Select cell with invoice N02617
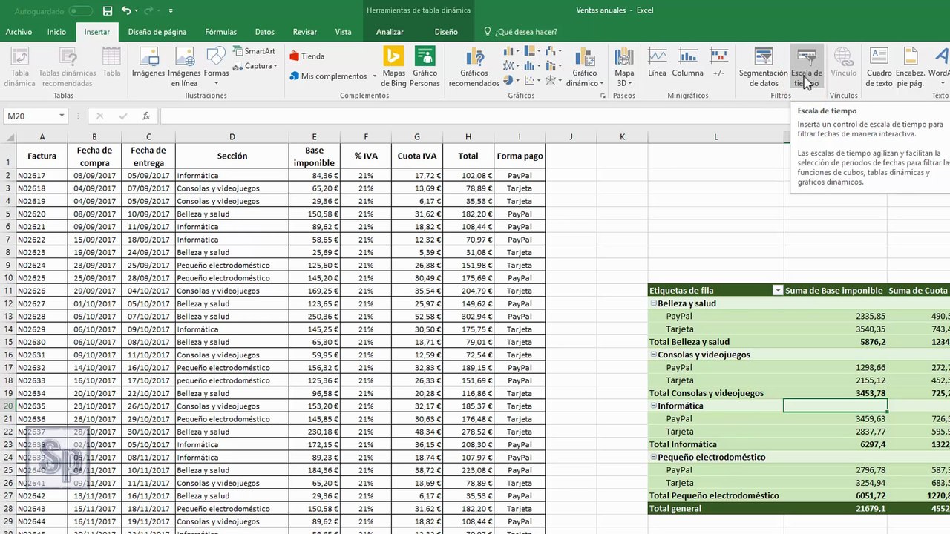 coord(42,176)
